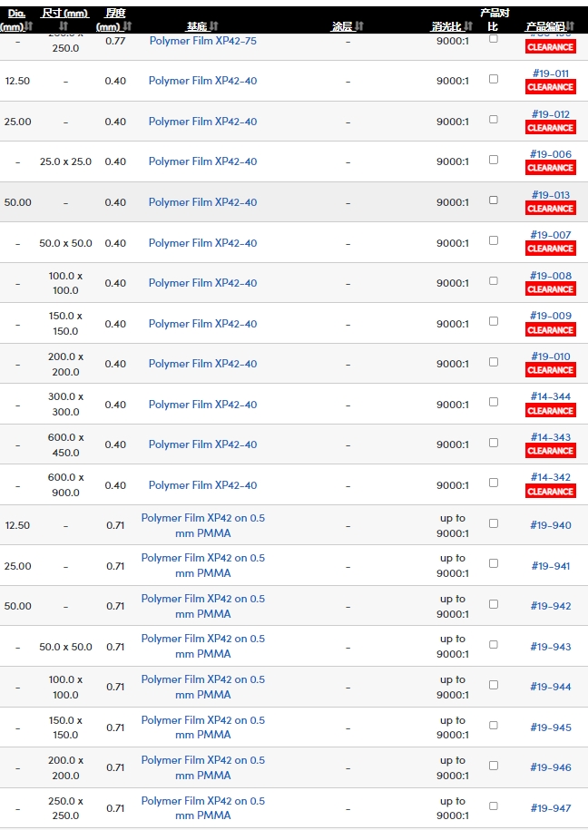Sort table by 尺寸 (mm) arrows
588x830 pixels.
click(x=64, y=26)
